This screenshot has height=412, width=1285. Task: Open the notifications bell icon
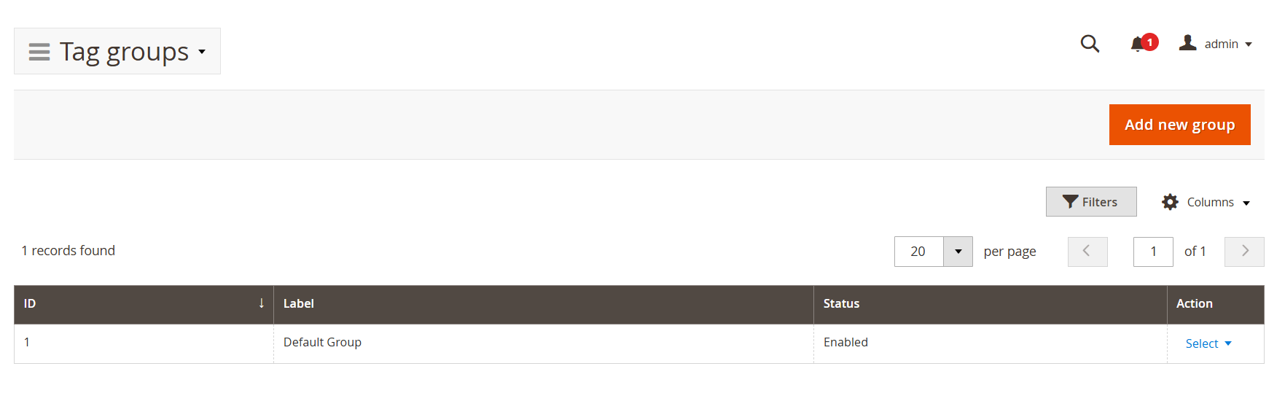point(1138,44)
